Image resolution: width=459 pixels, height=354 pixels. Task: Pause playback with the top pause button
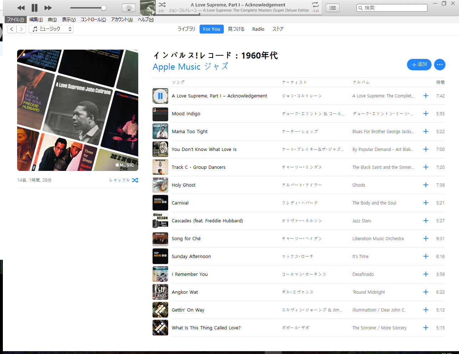35,8
